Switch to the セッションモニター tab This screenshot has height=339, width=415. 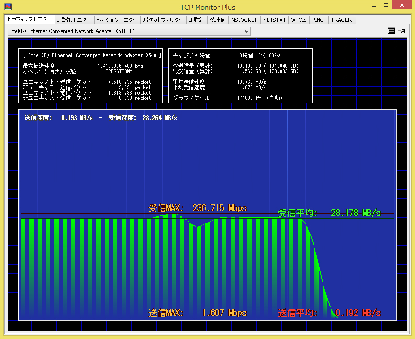click(x=117, y=20)
